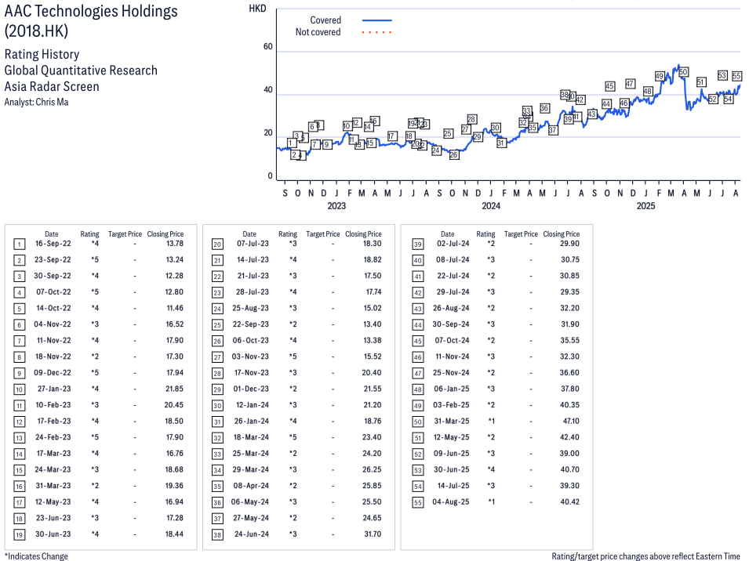Click the blue Covered legend line

click(x=377, y=20)
